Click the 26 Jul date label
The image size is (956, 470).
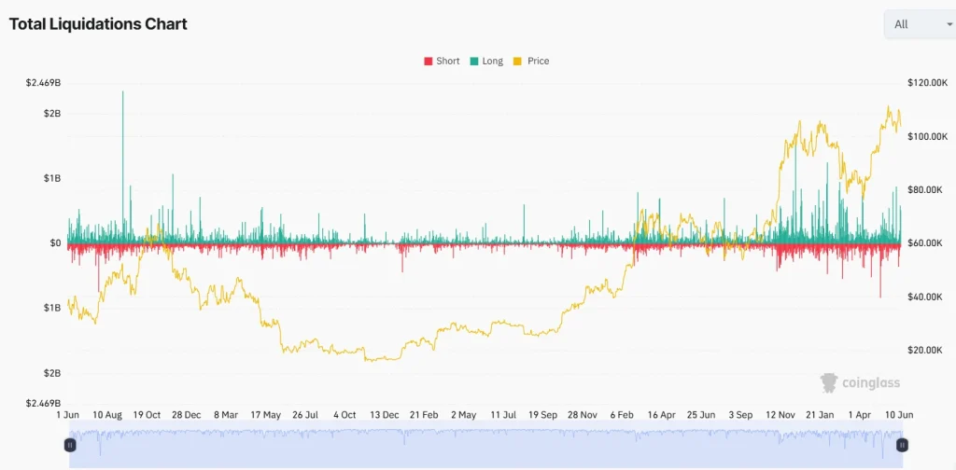pos(305,415)
